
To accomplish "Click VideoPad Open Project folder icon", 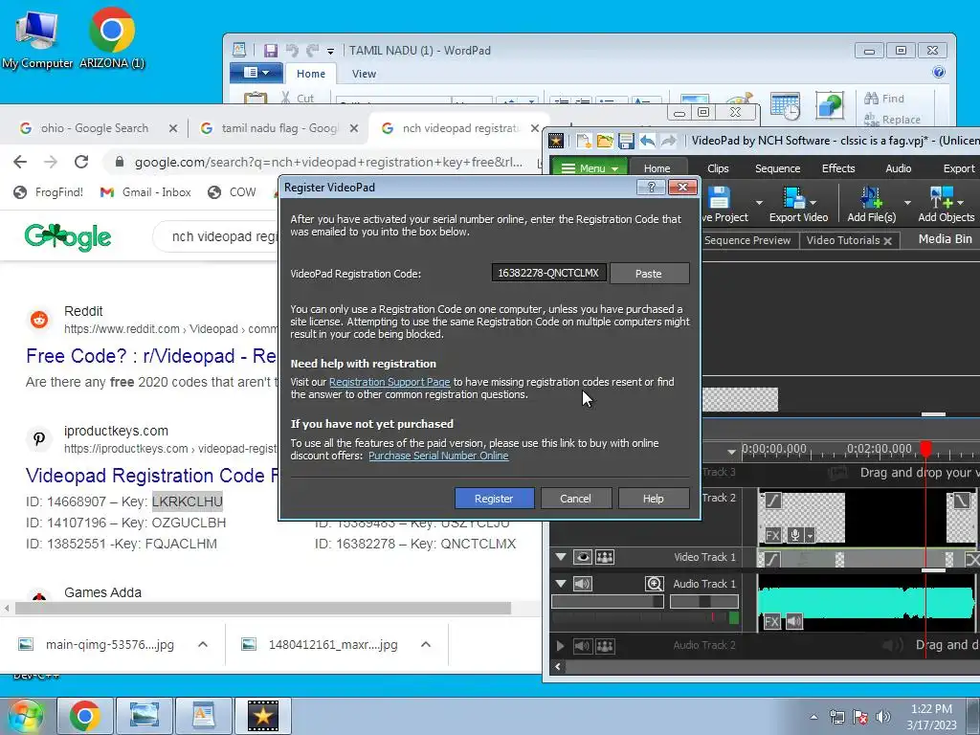I will click(605, 141).
